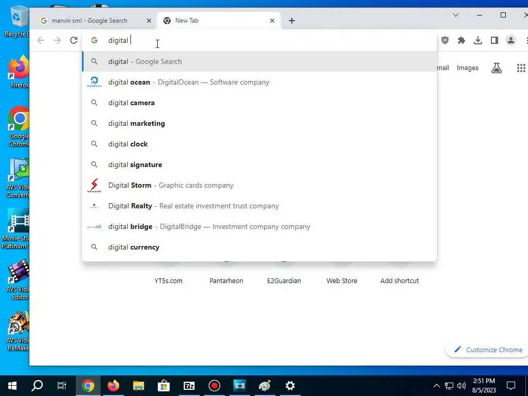Viewport: 528px width, 396px height.
Task: Select the Google Chrome desktop shortcut
Action: tap(19, 127)
